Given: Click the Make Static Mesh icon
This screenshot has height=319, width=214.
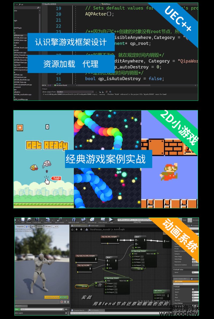Looking at the screenshot, I should (x=74, y=220).
